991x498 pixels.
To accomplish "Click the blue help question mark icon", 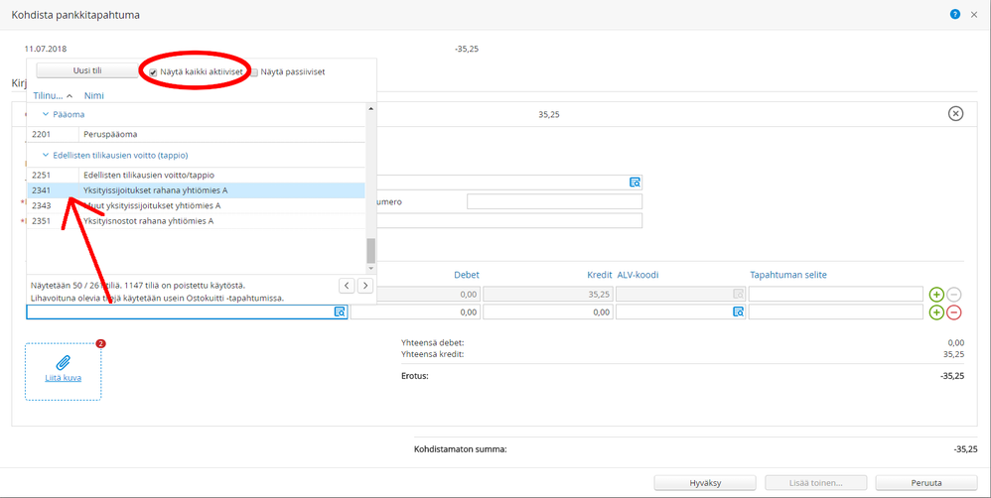I will (x=955, y=14).
